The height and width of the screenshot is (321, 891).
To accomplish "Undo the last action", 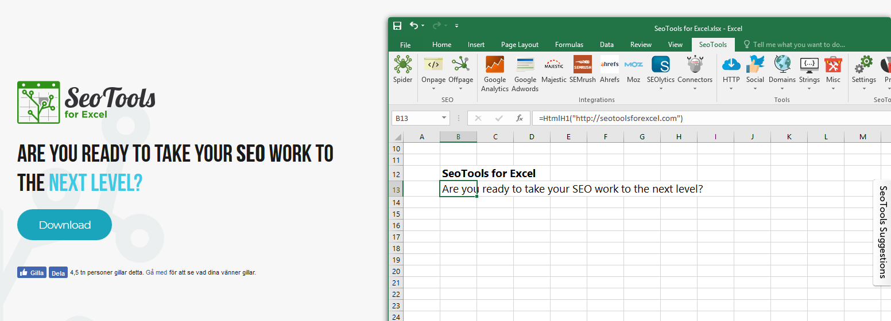I will [414, 26].
